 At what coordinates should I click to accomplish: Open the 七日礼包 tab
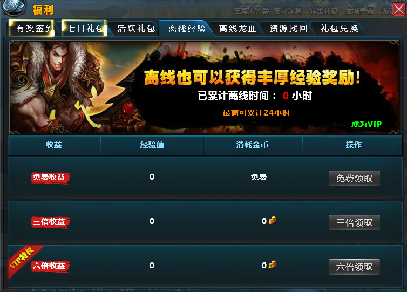84,28
